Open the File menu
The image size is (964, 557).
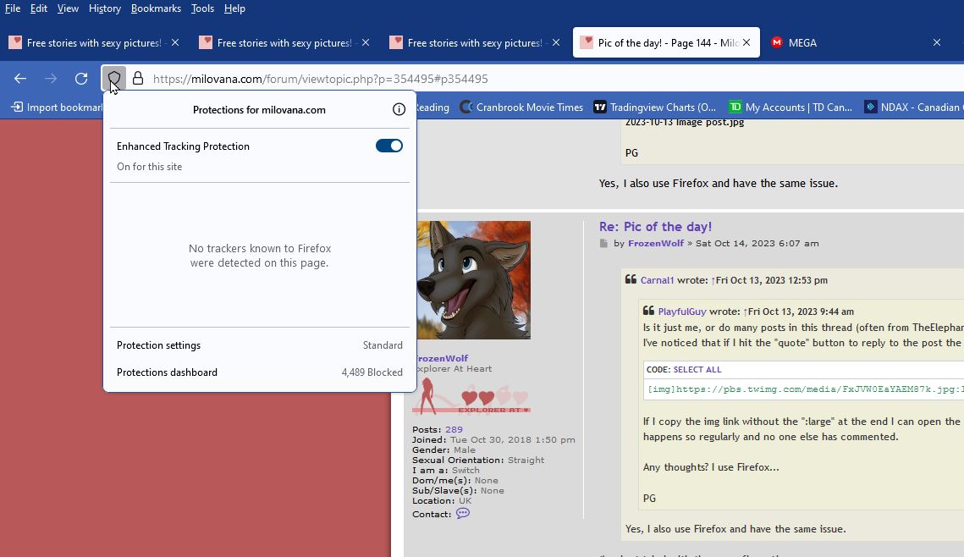click(13, 8)
